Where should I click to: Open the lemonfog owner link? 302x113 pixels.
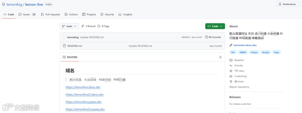(x=14, y=4)
